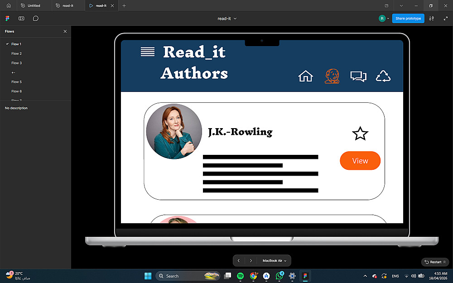Go to next frame arrow
This screenshot has height=283, width=453.
tap(251, 260)
